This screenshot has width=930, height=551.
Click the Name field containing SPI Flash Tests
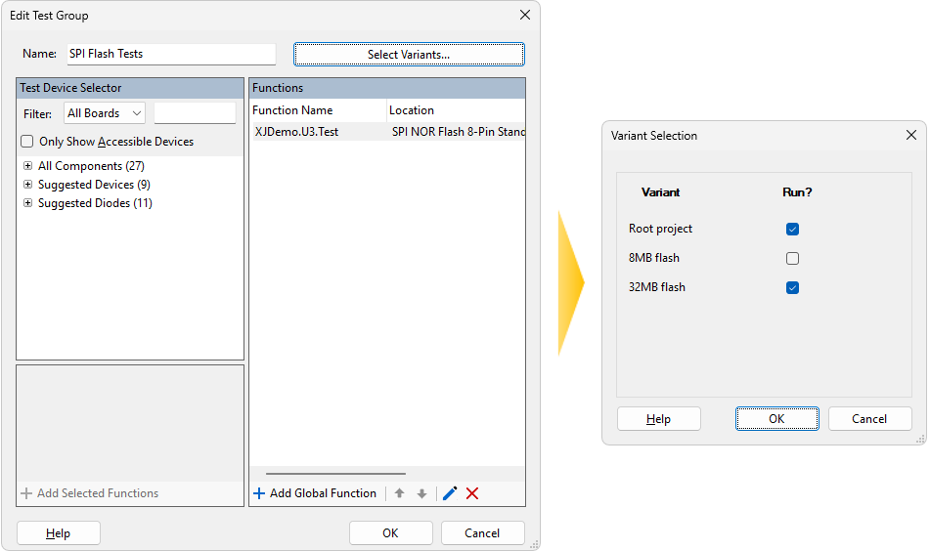point(170,54)
